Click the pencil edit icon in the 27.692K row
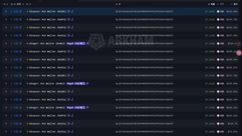This screenshot has height=136, width=242. (72, 12)
